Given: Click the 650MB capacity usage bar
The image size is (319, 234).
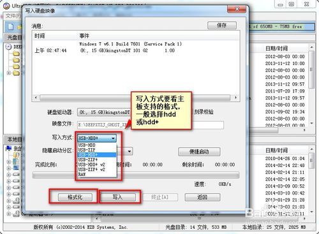Looking at the screenshot, I should point(282,27).
